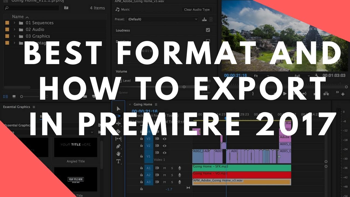Select the Type tool
350x197 pixels.
(118, 161)
